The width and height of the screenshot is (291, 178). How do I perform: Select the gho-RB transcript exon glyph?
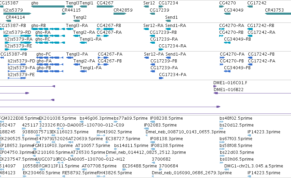(x=48, y=29)
